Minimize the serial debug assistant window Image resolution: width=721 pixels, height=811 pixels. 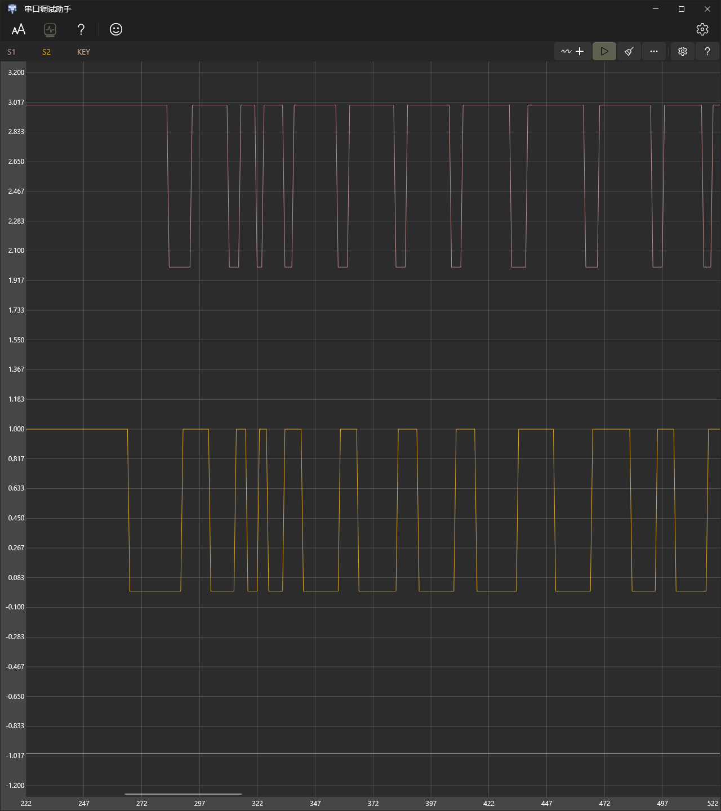click(x=656, y=9)
